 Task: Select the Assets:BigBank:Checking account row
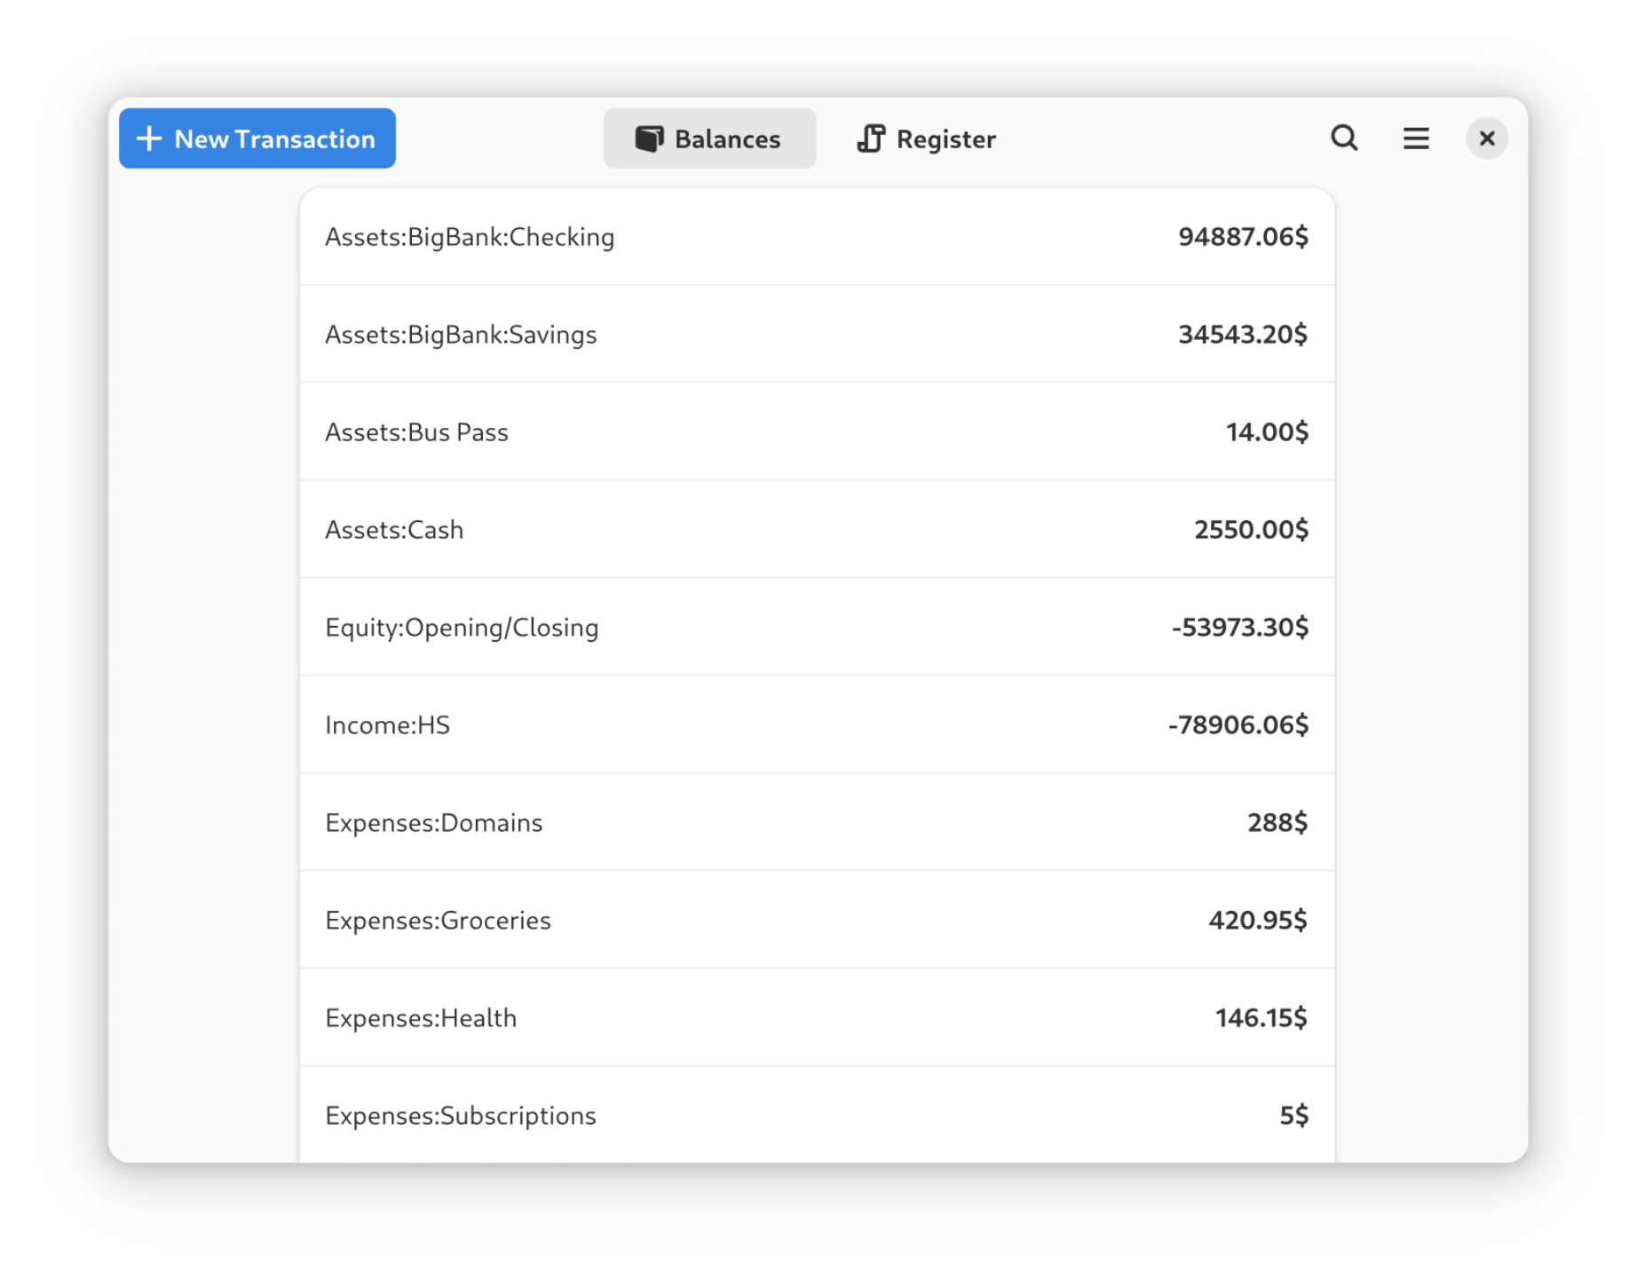tap(817, 237)
